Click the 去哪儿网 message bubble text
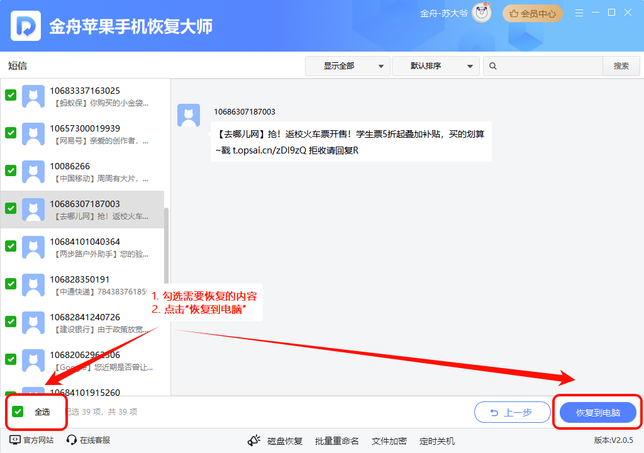 tap(351, 142)
